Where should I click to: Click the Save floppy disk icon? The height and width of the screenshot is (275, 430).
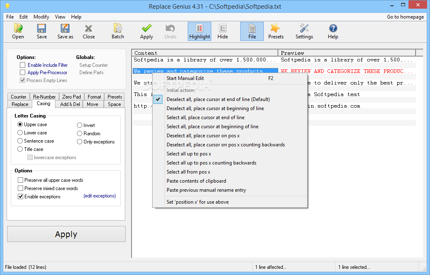42,31
